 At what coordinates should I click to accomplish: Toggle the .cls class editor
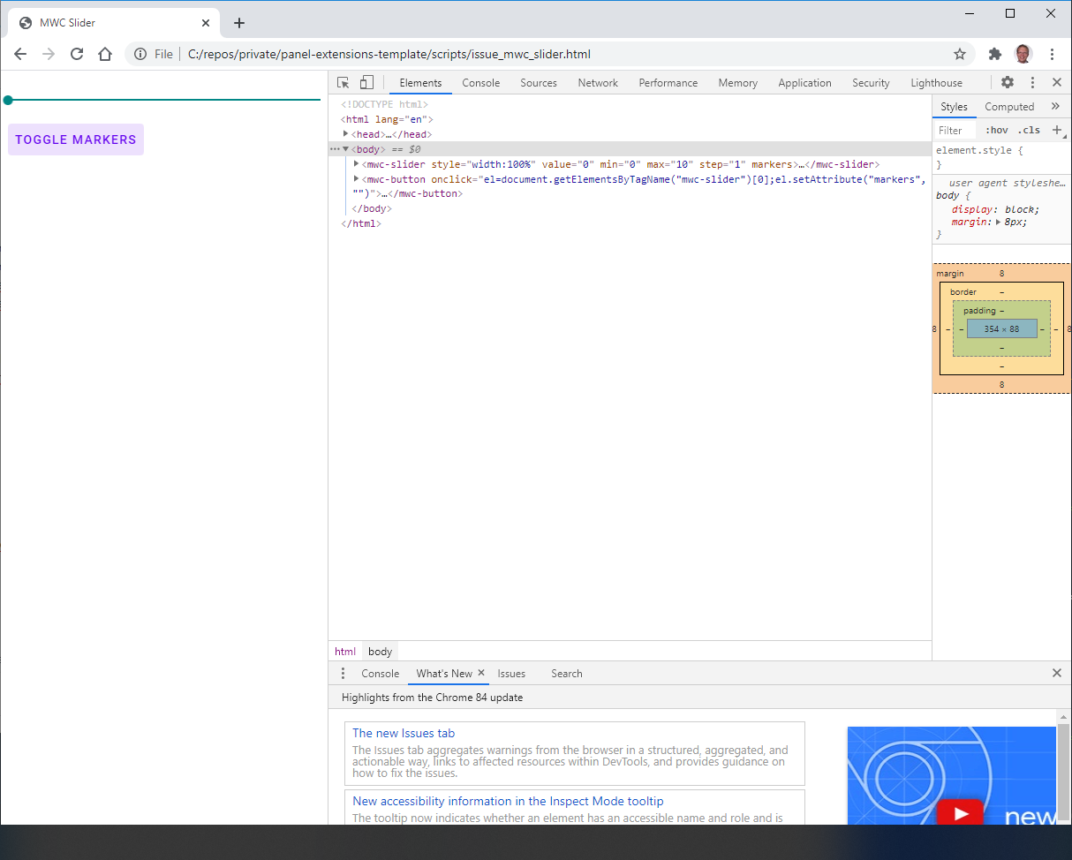point(1029,130)
